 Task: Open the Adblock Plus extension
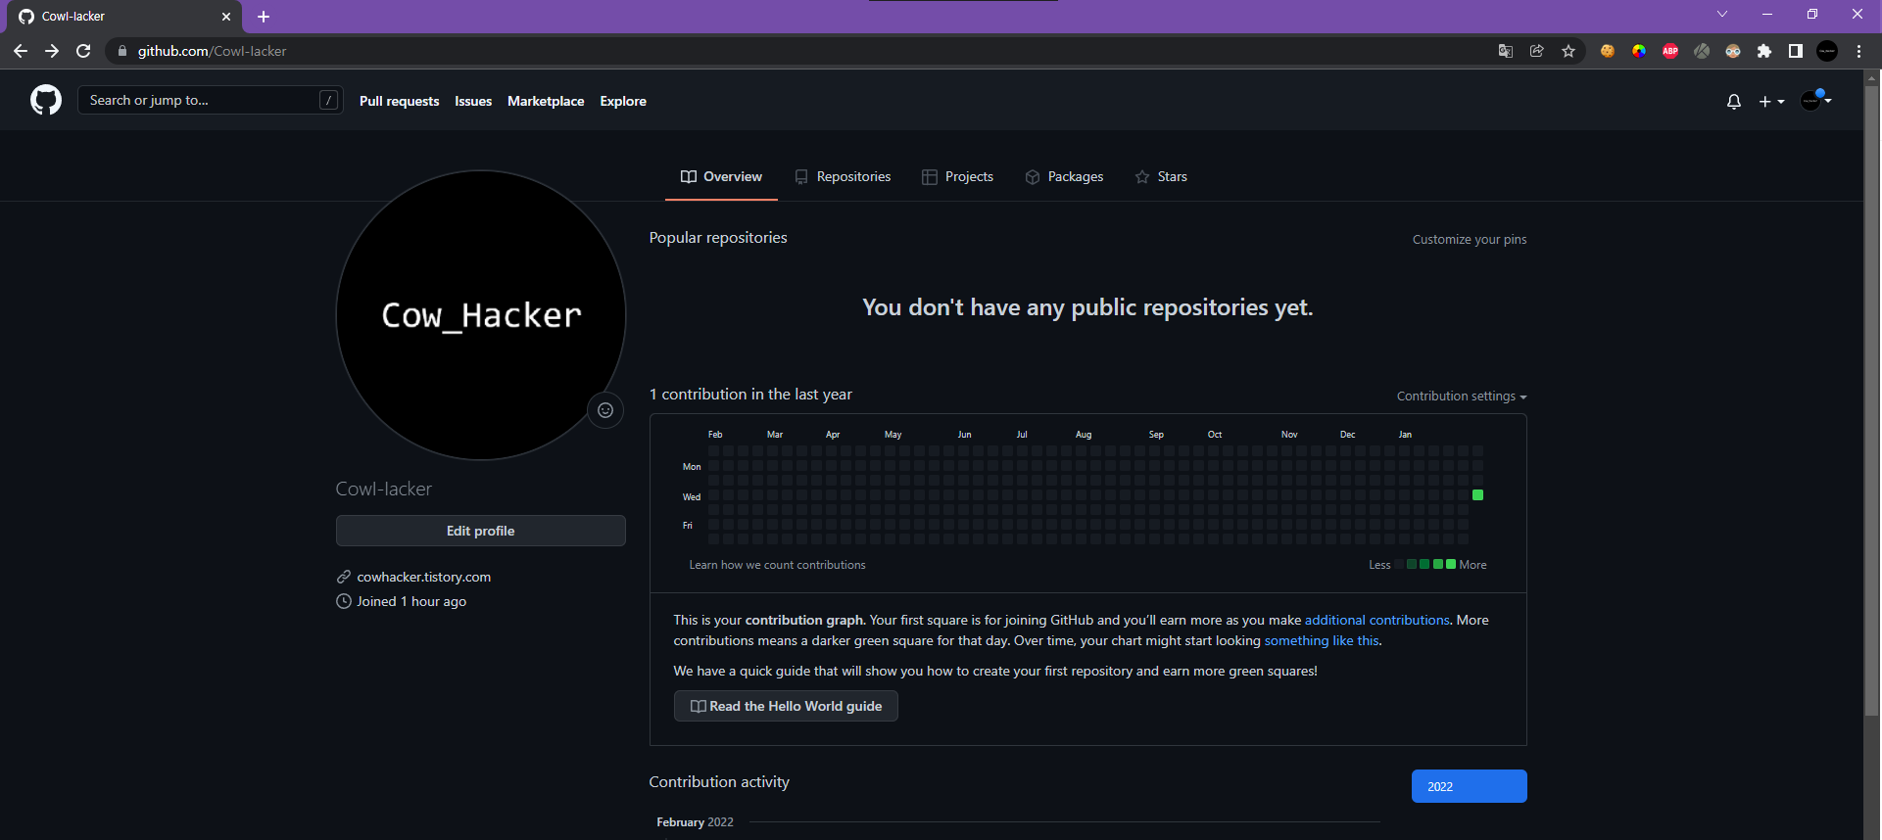coord(1670,51)
